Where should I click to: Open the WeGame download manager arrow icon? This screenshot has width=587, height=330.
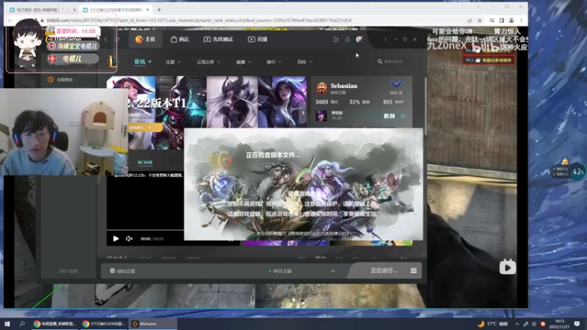347,40
